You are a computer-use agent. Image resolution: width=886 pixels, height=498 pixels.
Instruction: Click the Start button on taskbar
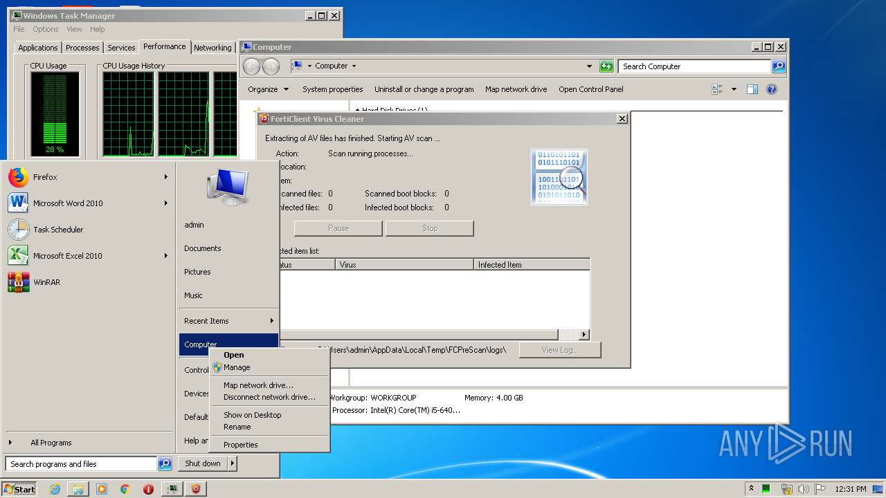pos(19,489)
